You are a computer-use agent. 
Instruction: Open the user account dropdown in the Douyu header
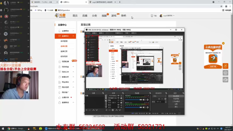click(x=167, y=16)
